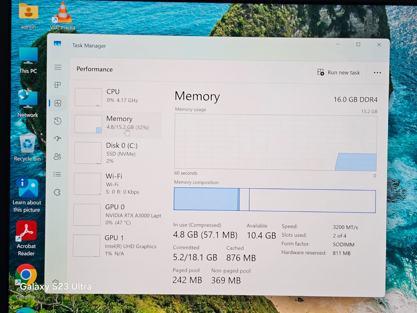
Task: Open the Task Manager navigation hamburger menu
Action: pyautogui.click(x=58, y=67)
